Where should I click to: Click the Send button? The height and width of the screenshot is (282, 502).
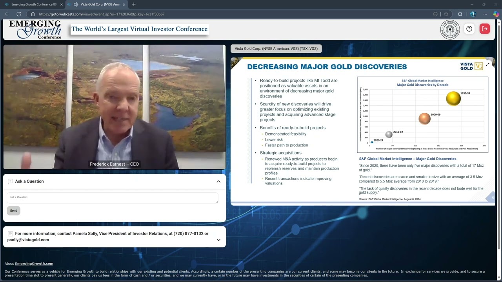14,211
